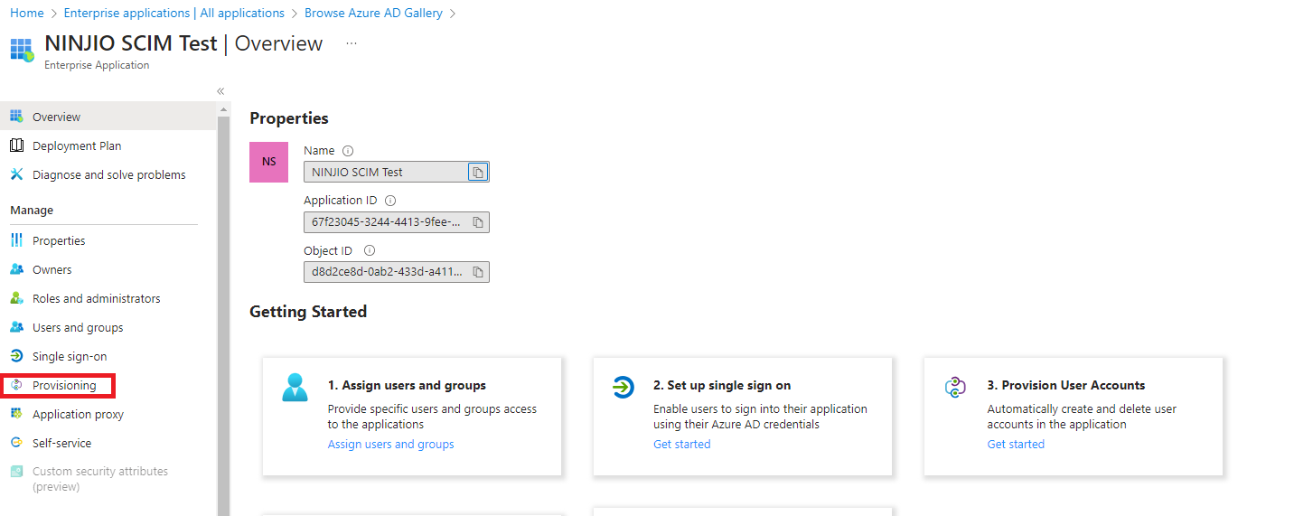
Task: Collapse the left navigation sidebar
Action: [220, 91]
